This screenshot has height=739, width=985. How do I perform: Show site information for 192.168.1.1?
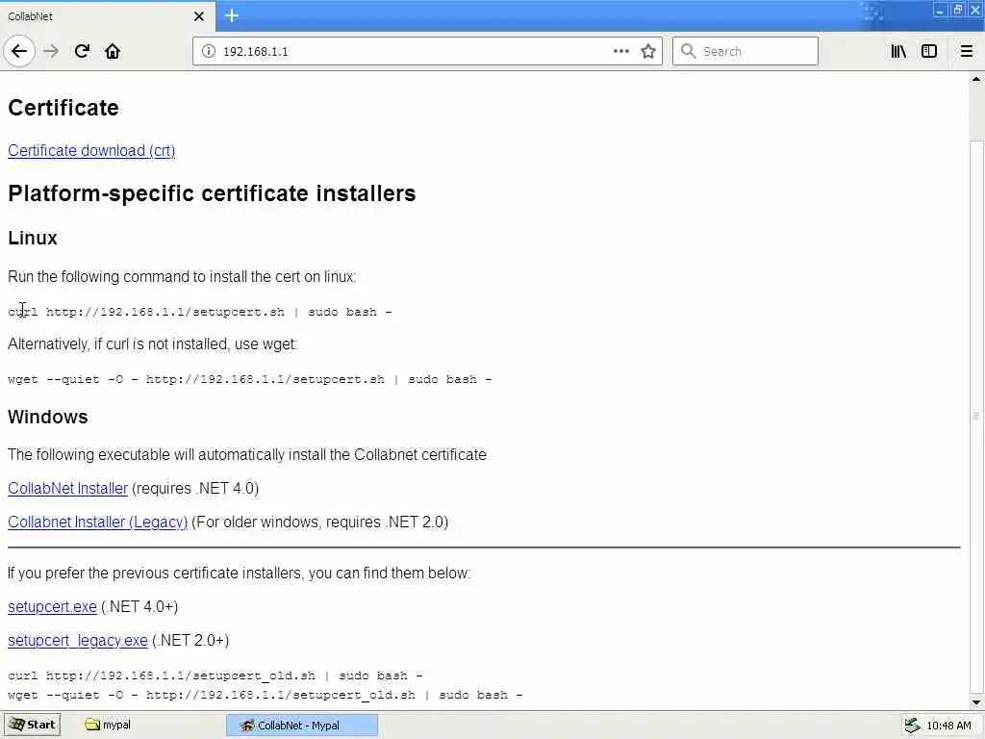[x=209, y=52]
